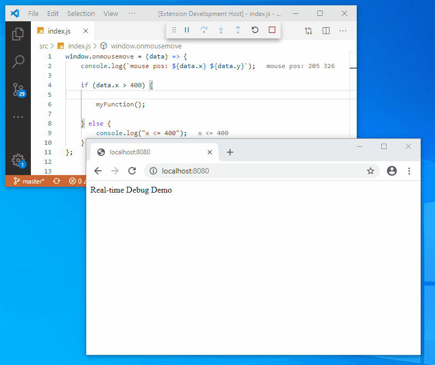
Task: Click the Step Over debug icon
Action: point(204,30)
